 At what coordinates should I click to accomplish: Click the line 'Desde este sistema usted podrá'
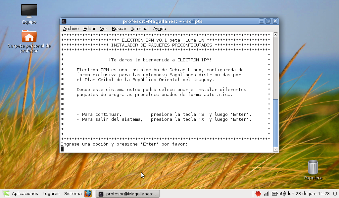pos(162,90)
